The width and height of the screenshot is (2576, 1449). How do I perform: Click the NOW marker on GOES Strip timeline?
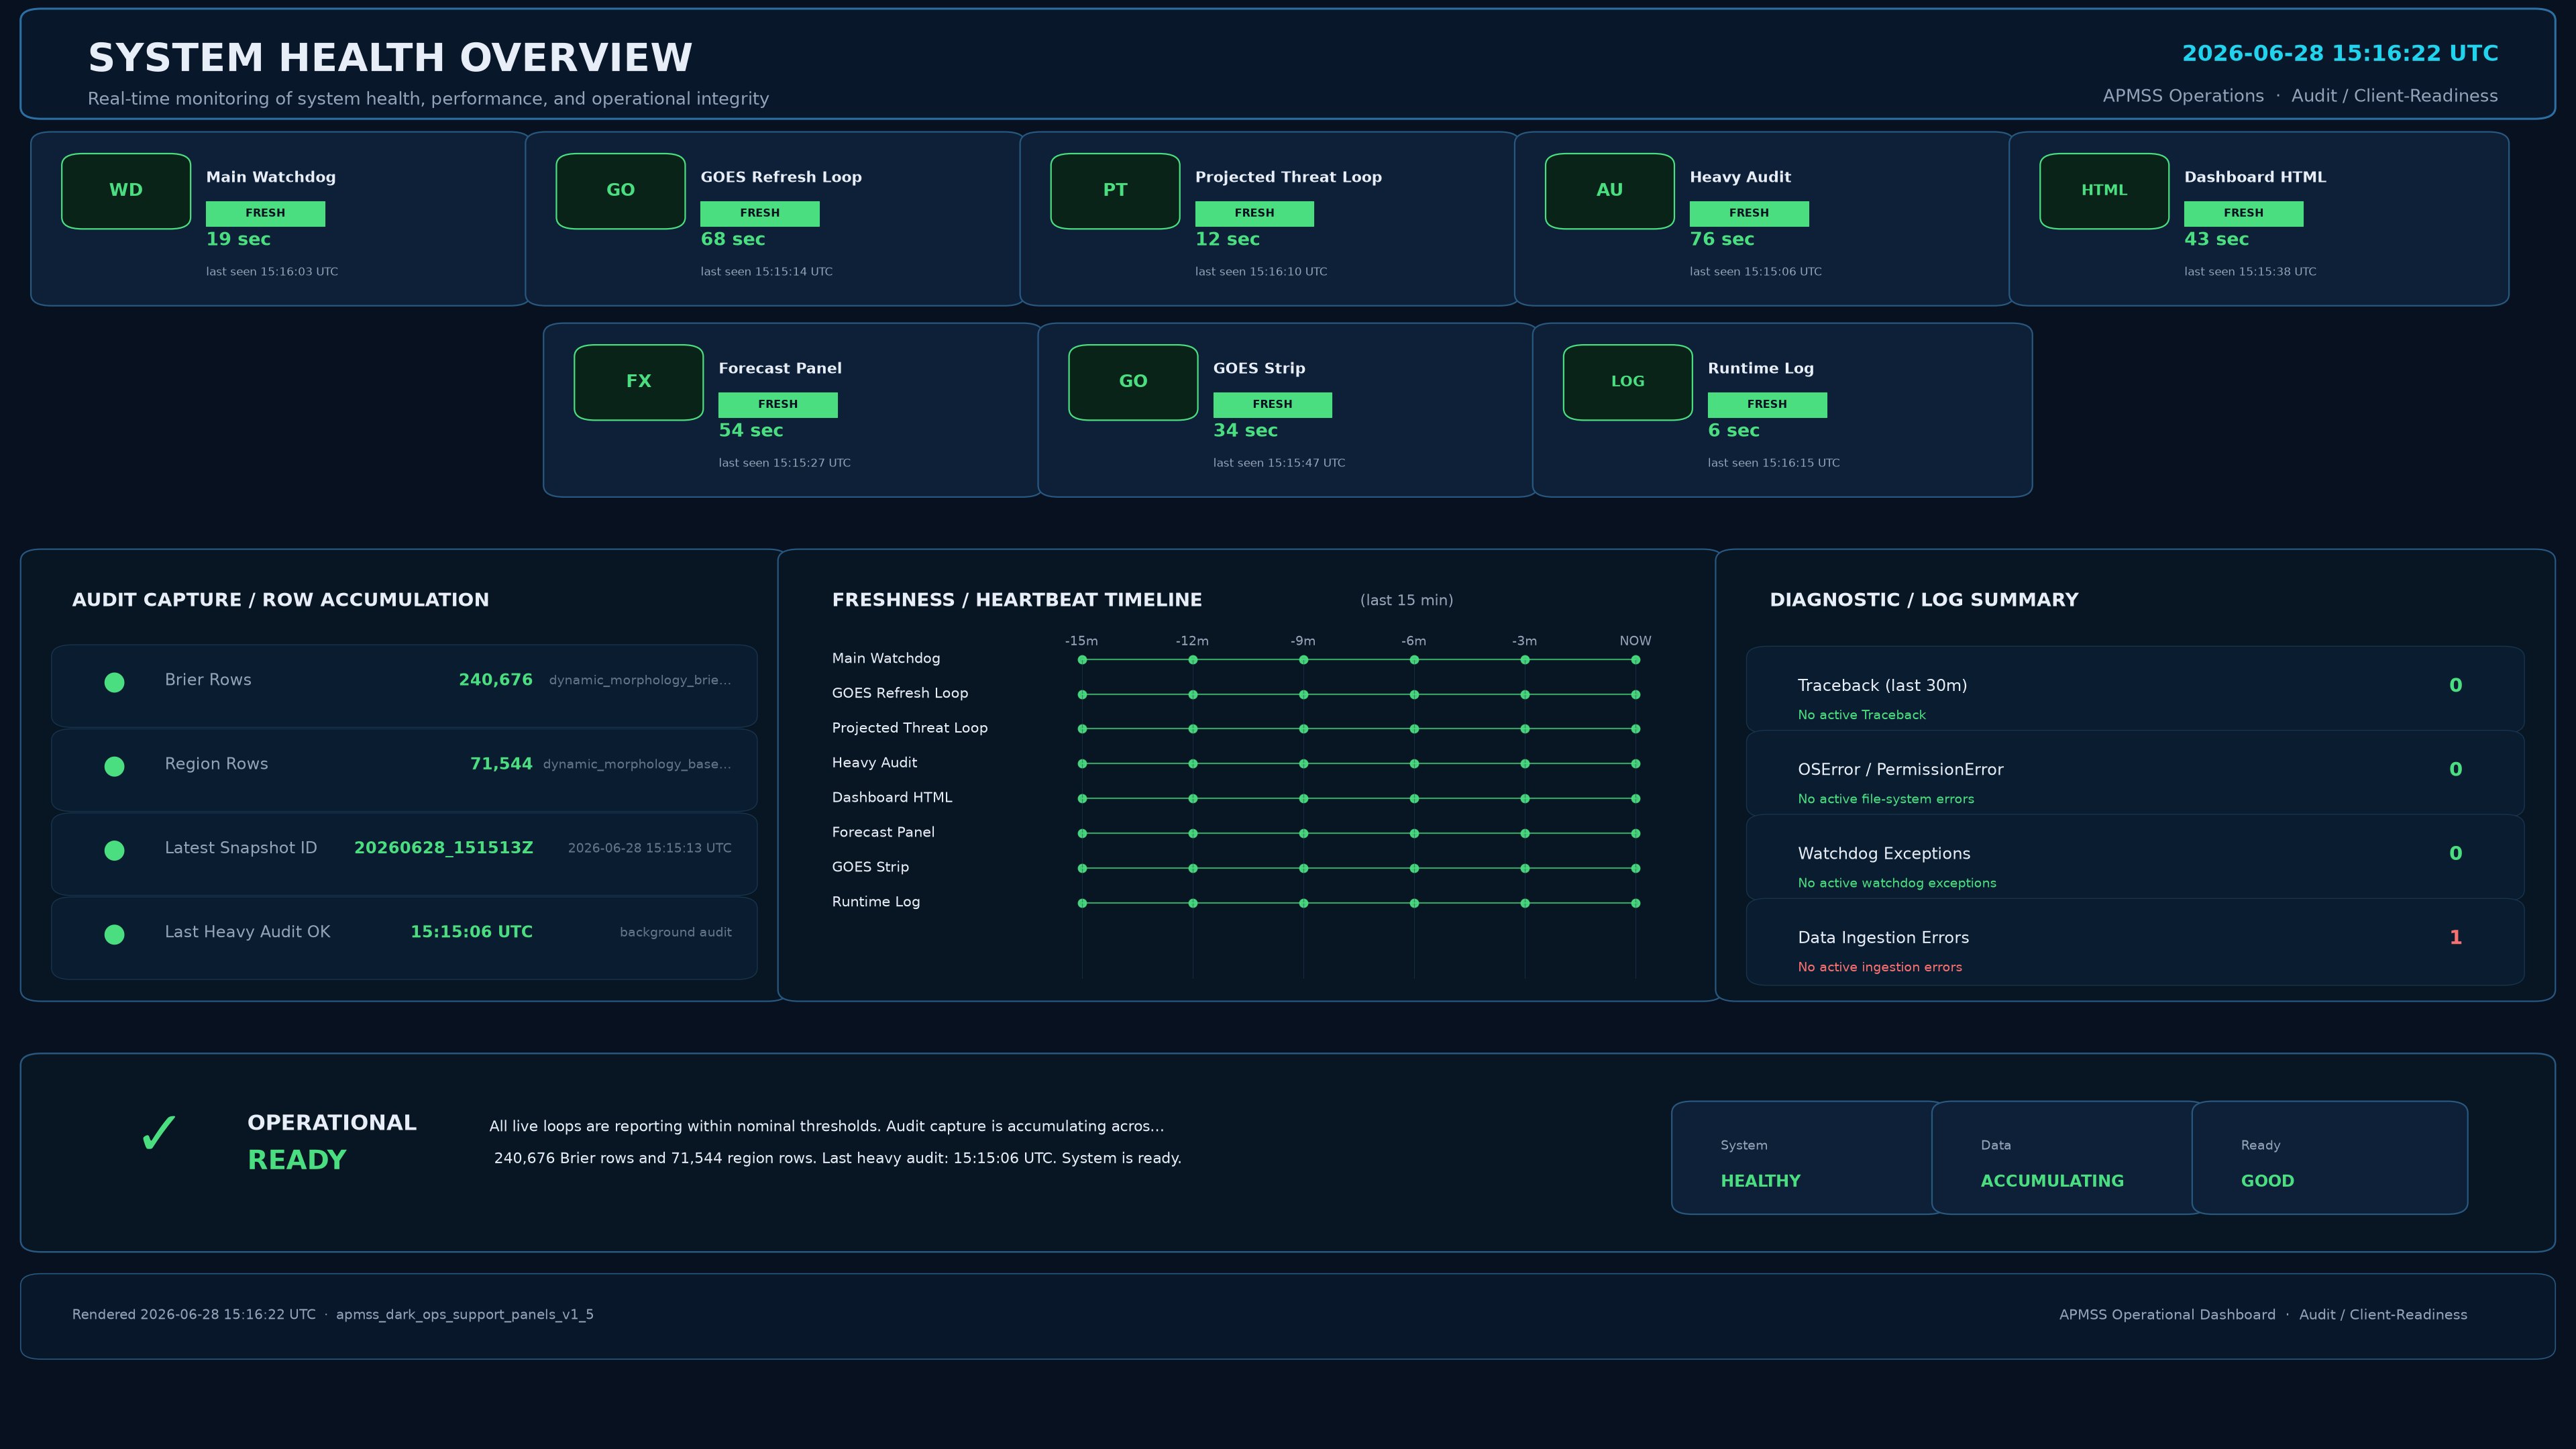1635,868
